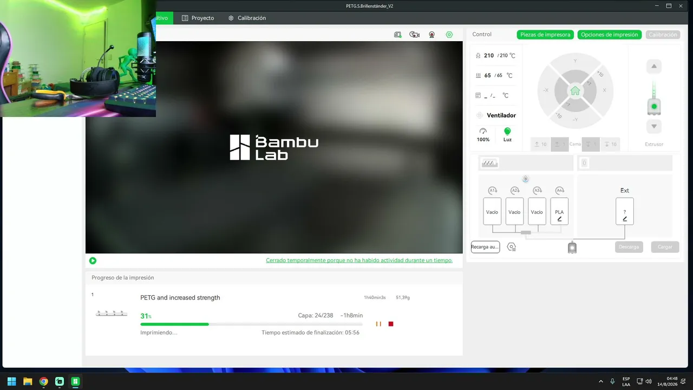The width and height of the screenshot is (693, 390).
Task: Show hidden system tray icons
Action: 600,381
